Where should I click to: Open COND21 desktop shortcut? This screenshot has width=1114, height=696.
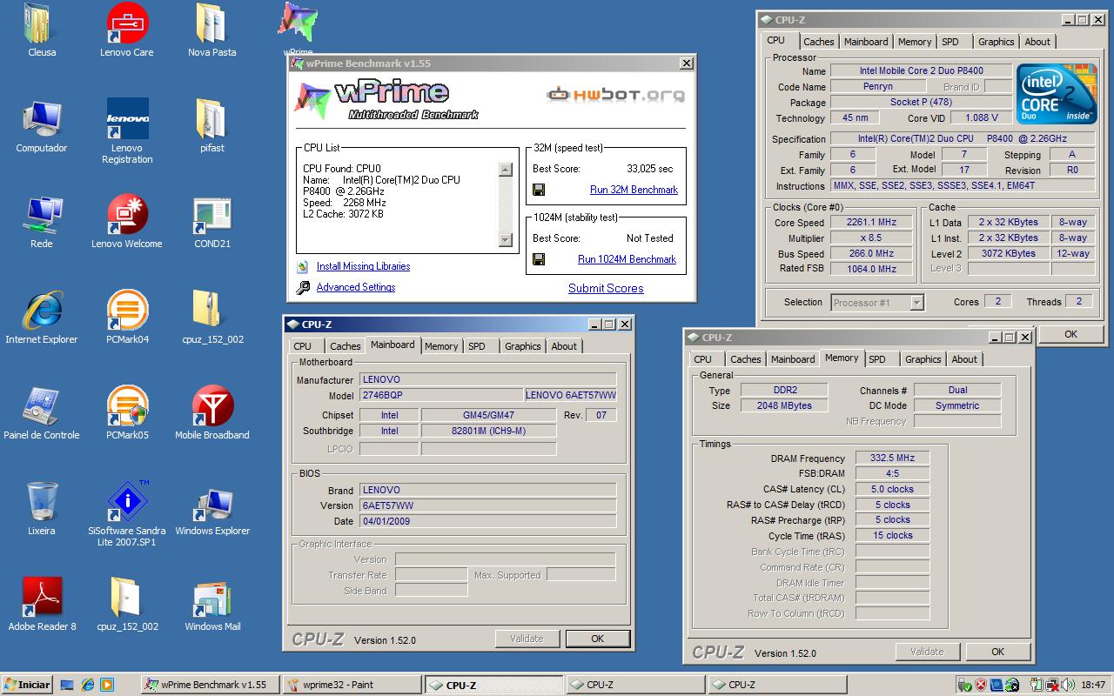tap(211, 216)
